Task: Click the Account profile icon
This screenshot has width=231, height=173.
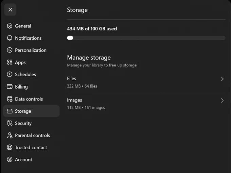Action: [x=10, y=159]
